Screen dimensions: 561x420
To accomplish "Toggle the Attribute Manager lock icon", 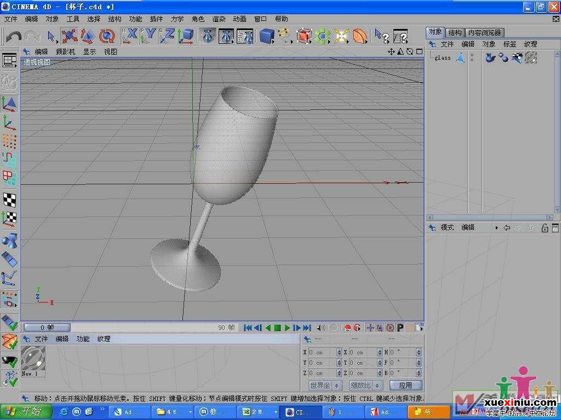I will coord(545,228).
